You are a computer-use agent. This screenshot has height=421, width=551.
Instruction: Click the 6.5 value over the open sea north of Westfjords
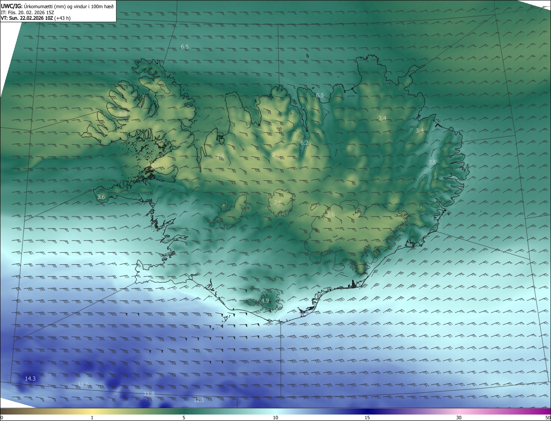click(185, 46)
